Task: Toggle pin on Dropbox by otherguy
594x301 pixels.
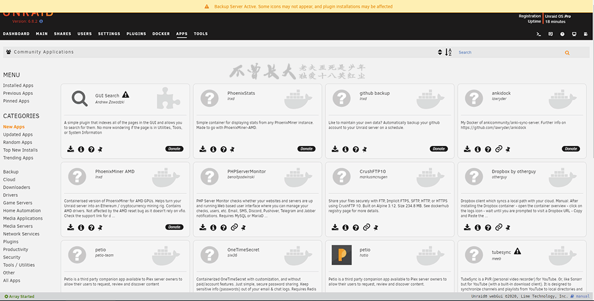Action: 509,227
